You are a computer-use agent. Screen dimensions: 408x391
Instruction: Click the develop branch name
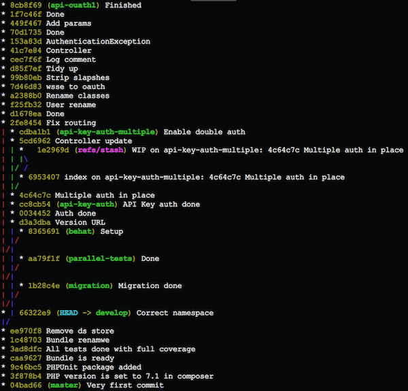coord(114,313)
